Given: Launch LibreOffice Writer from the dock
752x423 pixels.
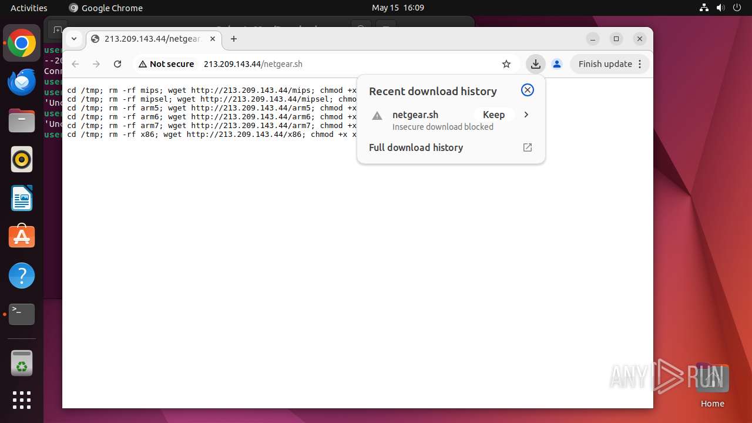Looking at the screenshot, I should pyautogui.click(x=22, y=198).
